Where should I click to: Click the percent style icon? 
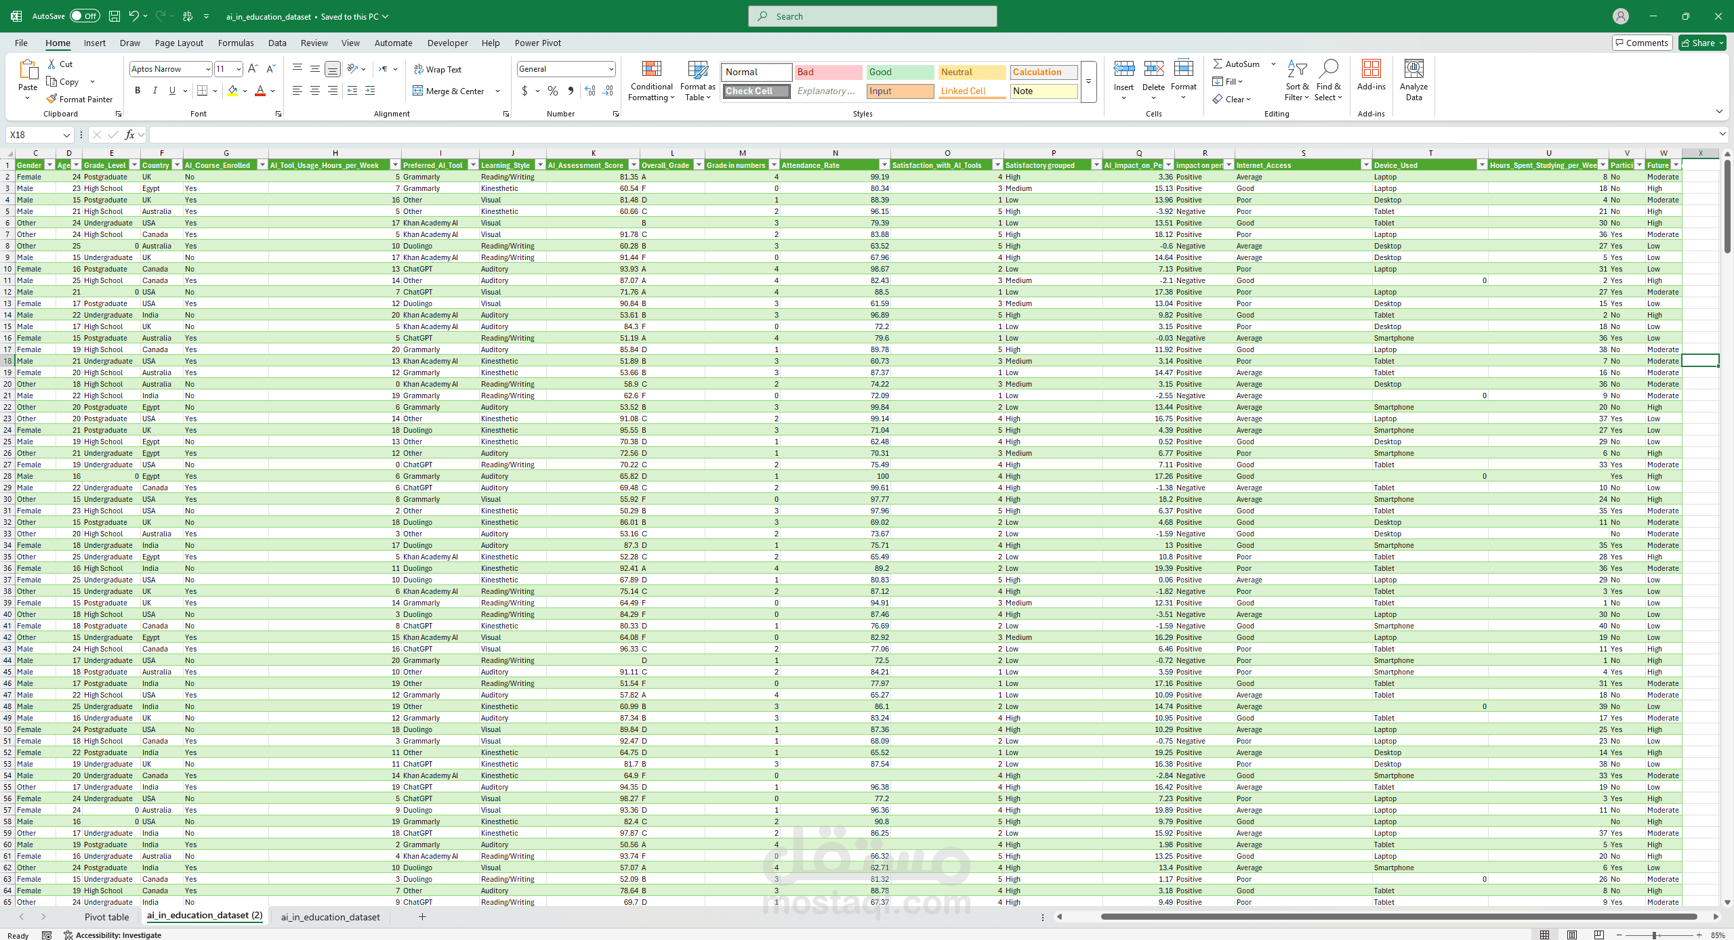(x=553, y=91)
